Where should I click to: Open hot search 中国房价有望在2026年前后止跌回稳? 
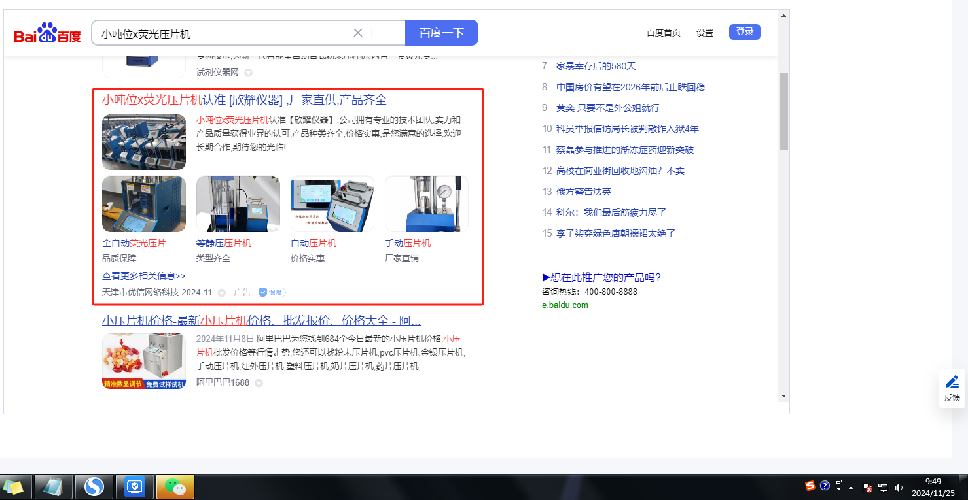click(630, 87)
